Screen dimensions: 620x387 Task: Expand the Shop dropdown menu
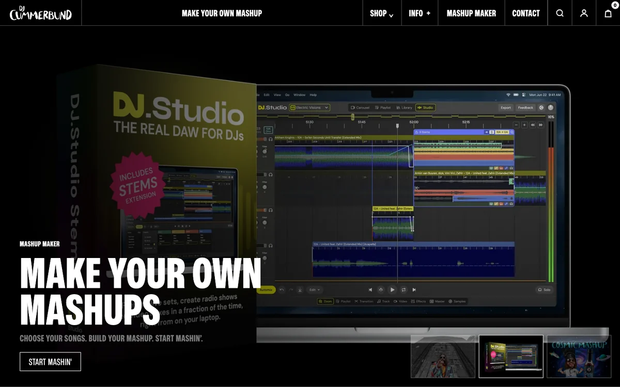[x=382, y=13]
